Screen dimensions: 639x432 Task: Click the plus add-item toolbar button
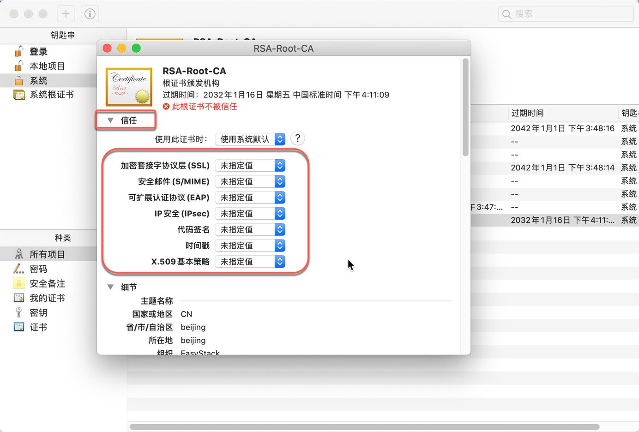click(x=66, y=14)
